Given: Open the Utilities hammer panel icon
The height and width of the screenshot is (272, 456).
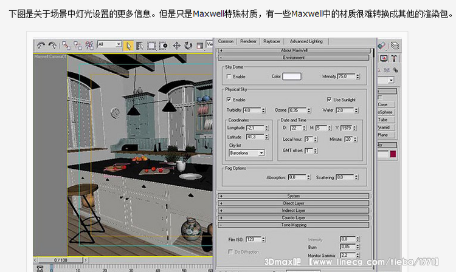Looking at the screenshot, I should coord(394,58).
